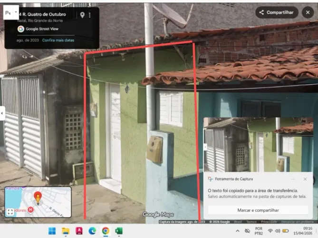Image resolution: width=318 pixels, height=238 pixels.
Task: Open the three-dot options menu in address card
Action: tap(90, 15)
